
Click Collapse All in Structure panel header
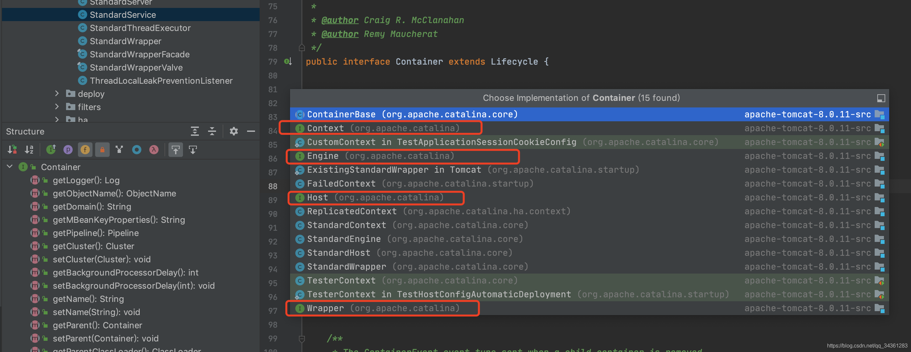point(212,131)
